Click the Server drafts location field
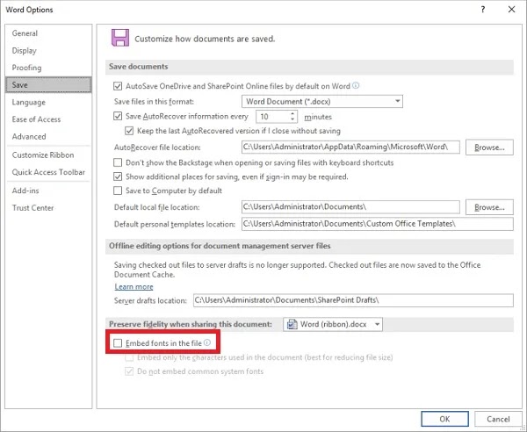 click(353, 300)
